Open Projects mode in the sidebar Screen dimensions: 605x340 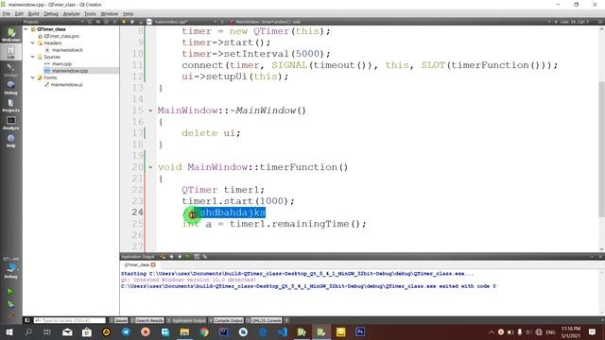(10, 105)
